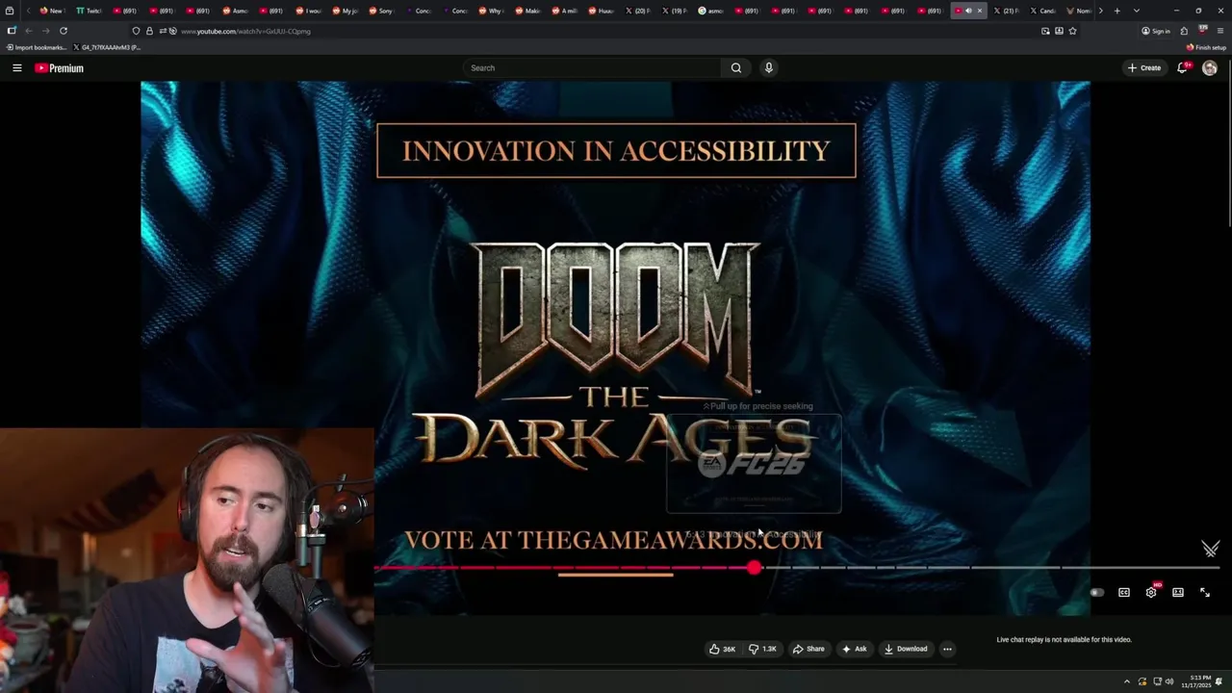Open the video settings gear
The width and height of the screenshot is (1232, 693).
click(1151, 593)
